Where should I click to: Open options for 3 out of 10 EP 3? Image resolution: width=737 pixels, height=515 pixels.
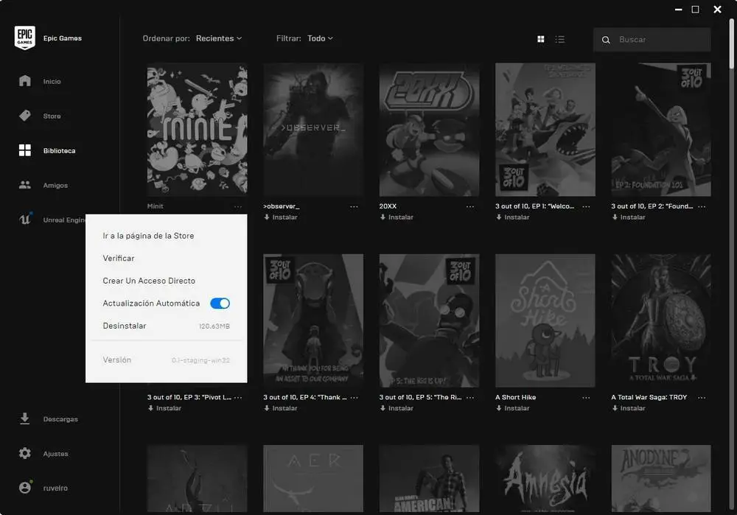[x=238, y=398]
